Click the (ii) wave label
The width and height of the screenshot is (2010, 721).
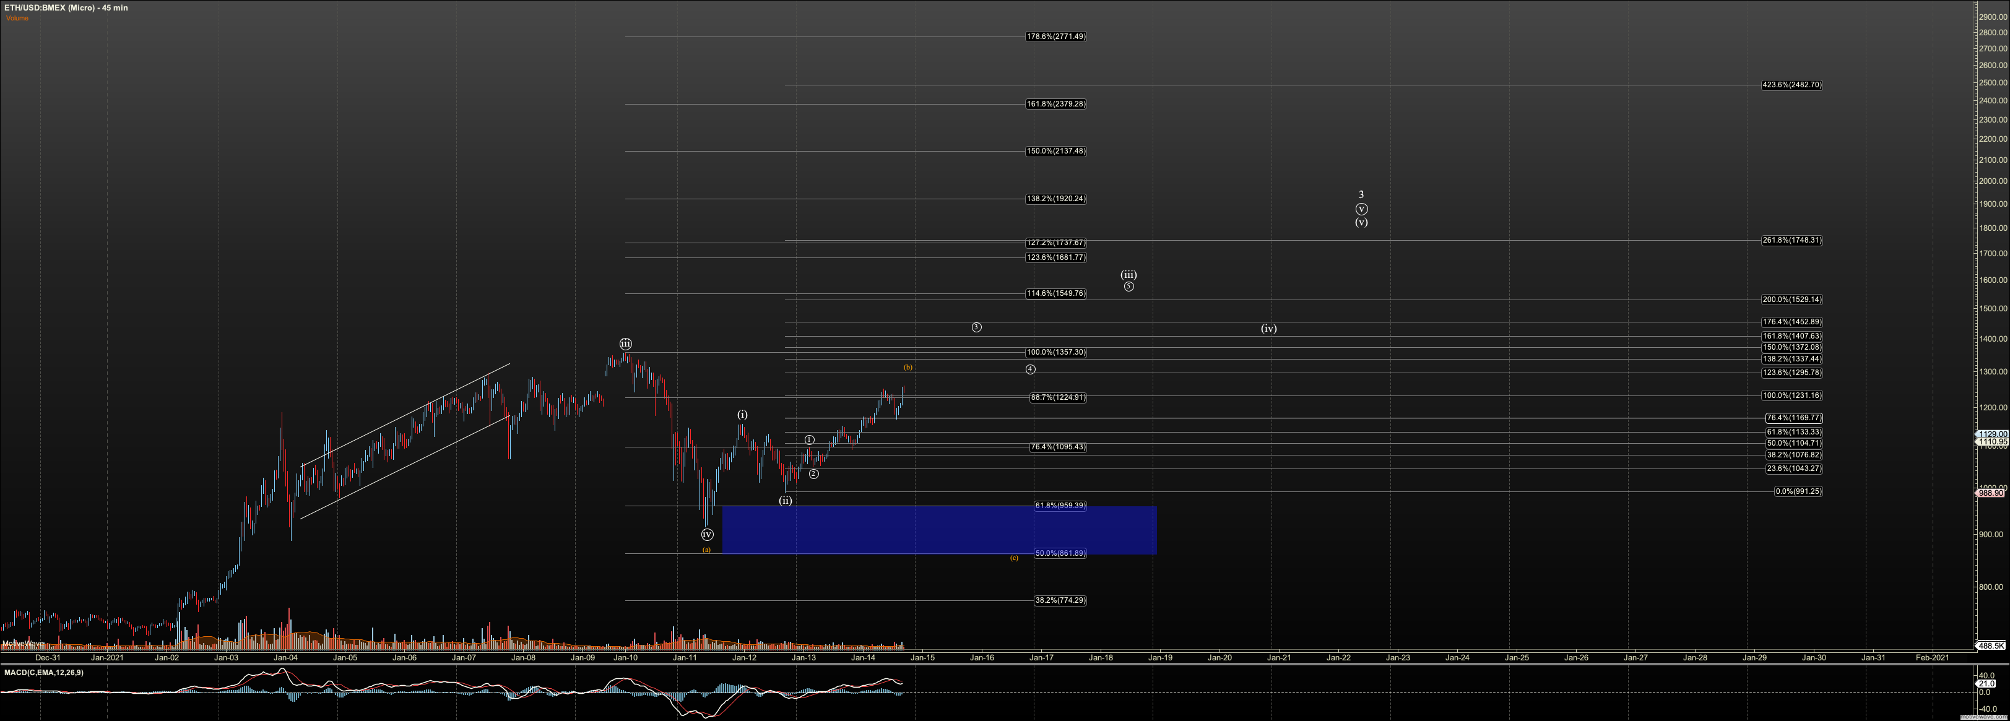tap(785, 501)
